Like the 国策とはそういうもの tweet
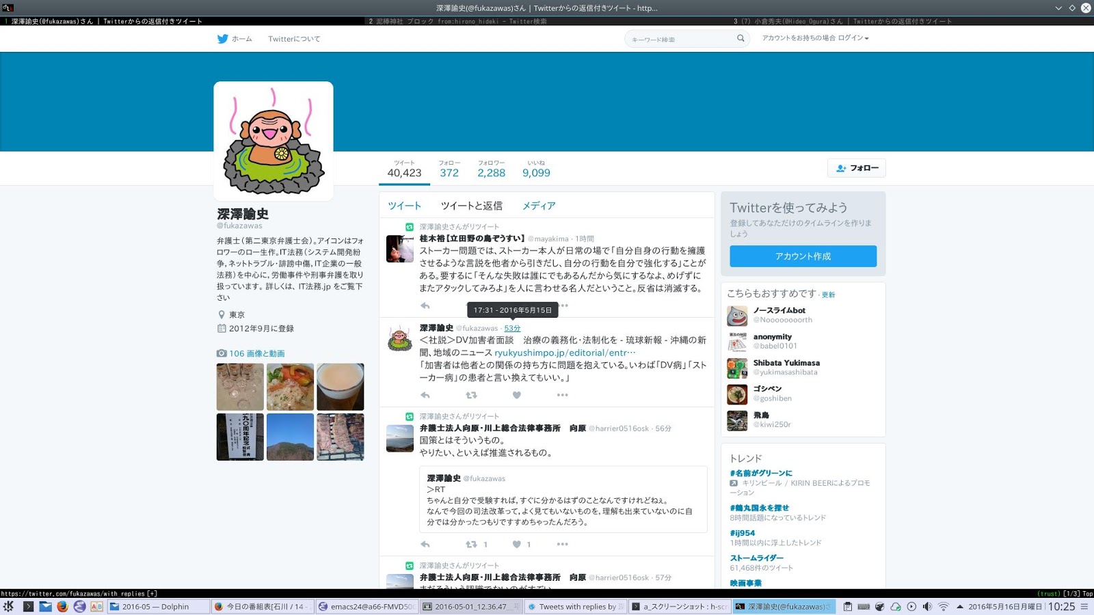The image size is (1094, 615). 517,545
